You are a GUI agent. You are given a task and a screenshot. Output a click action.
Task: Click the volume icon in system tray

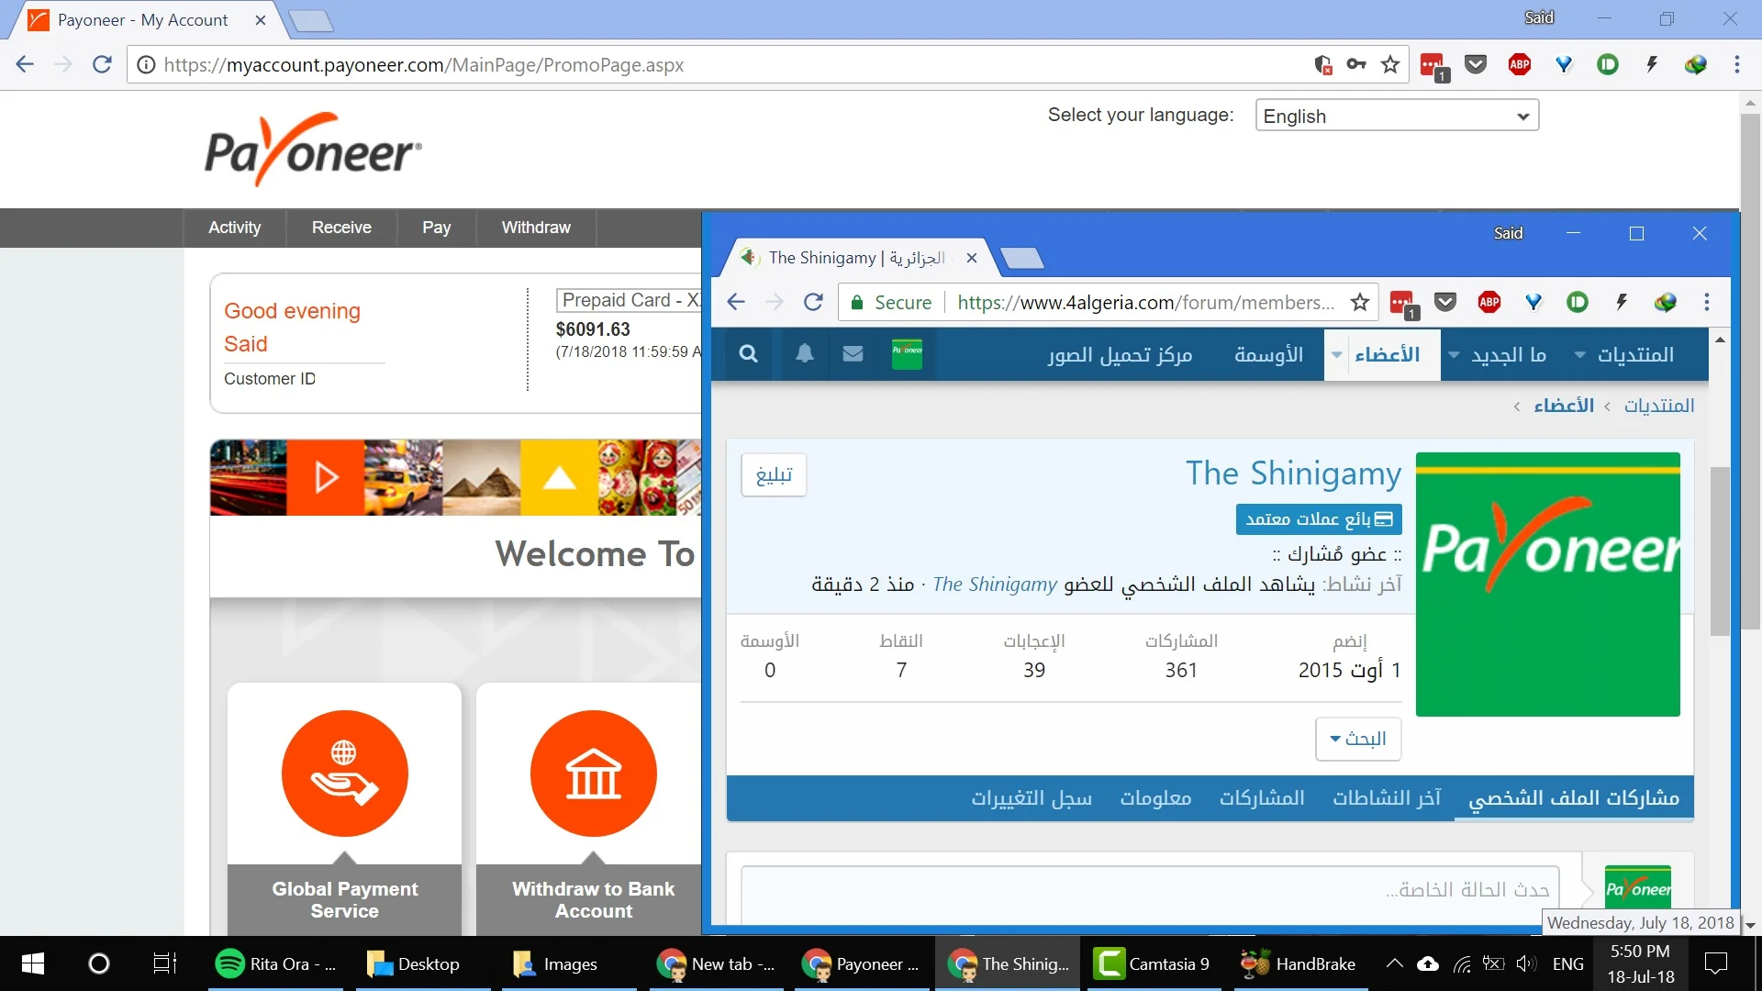point(1526,963)
